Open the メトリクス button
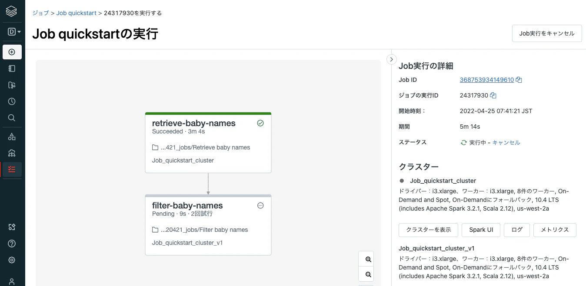 pos(555,230)
